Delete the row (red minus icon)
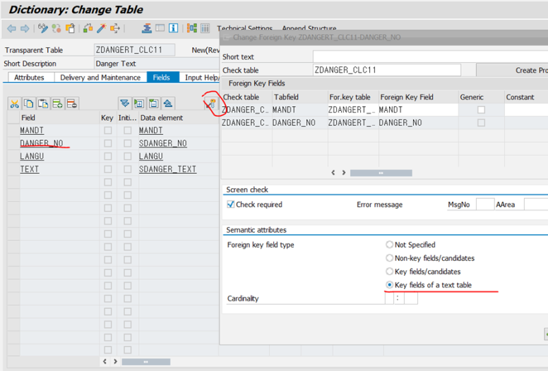 point(72,103)
